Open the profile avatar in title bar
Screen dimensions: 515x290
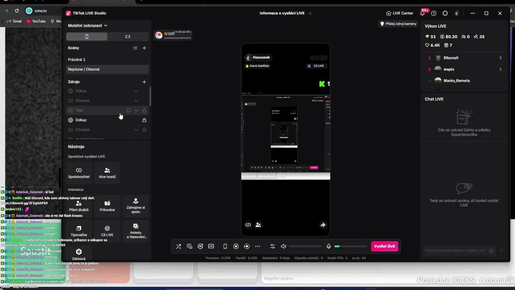[457, 13]
